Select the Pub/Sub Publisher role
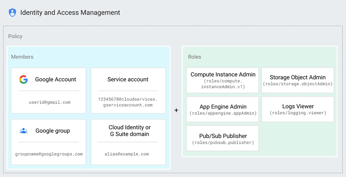Screen dimensions: 346x177 [x=223, y=138]
